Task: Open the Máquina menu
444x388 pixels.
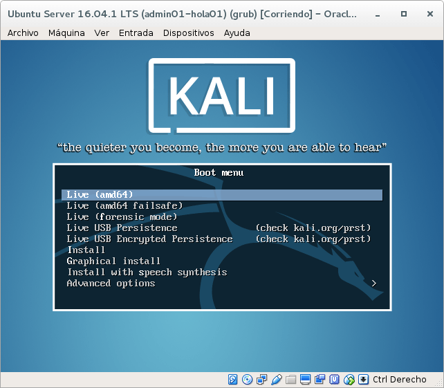Action: [66, 33]
